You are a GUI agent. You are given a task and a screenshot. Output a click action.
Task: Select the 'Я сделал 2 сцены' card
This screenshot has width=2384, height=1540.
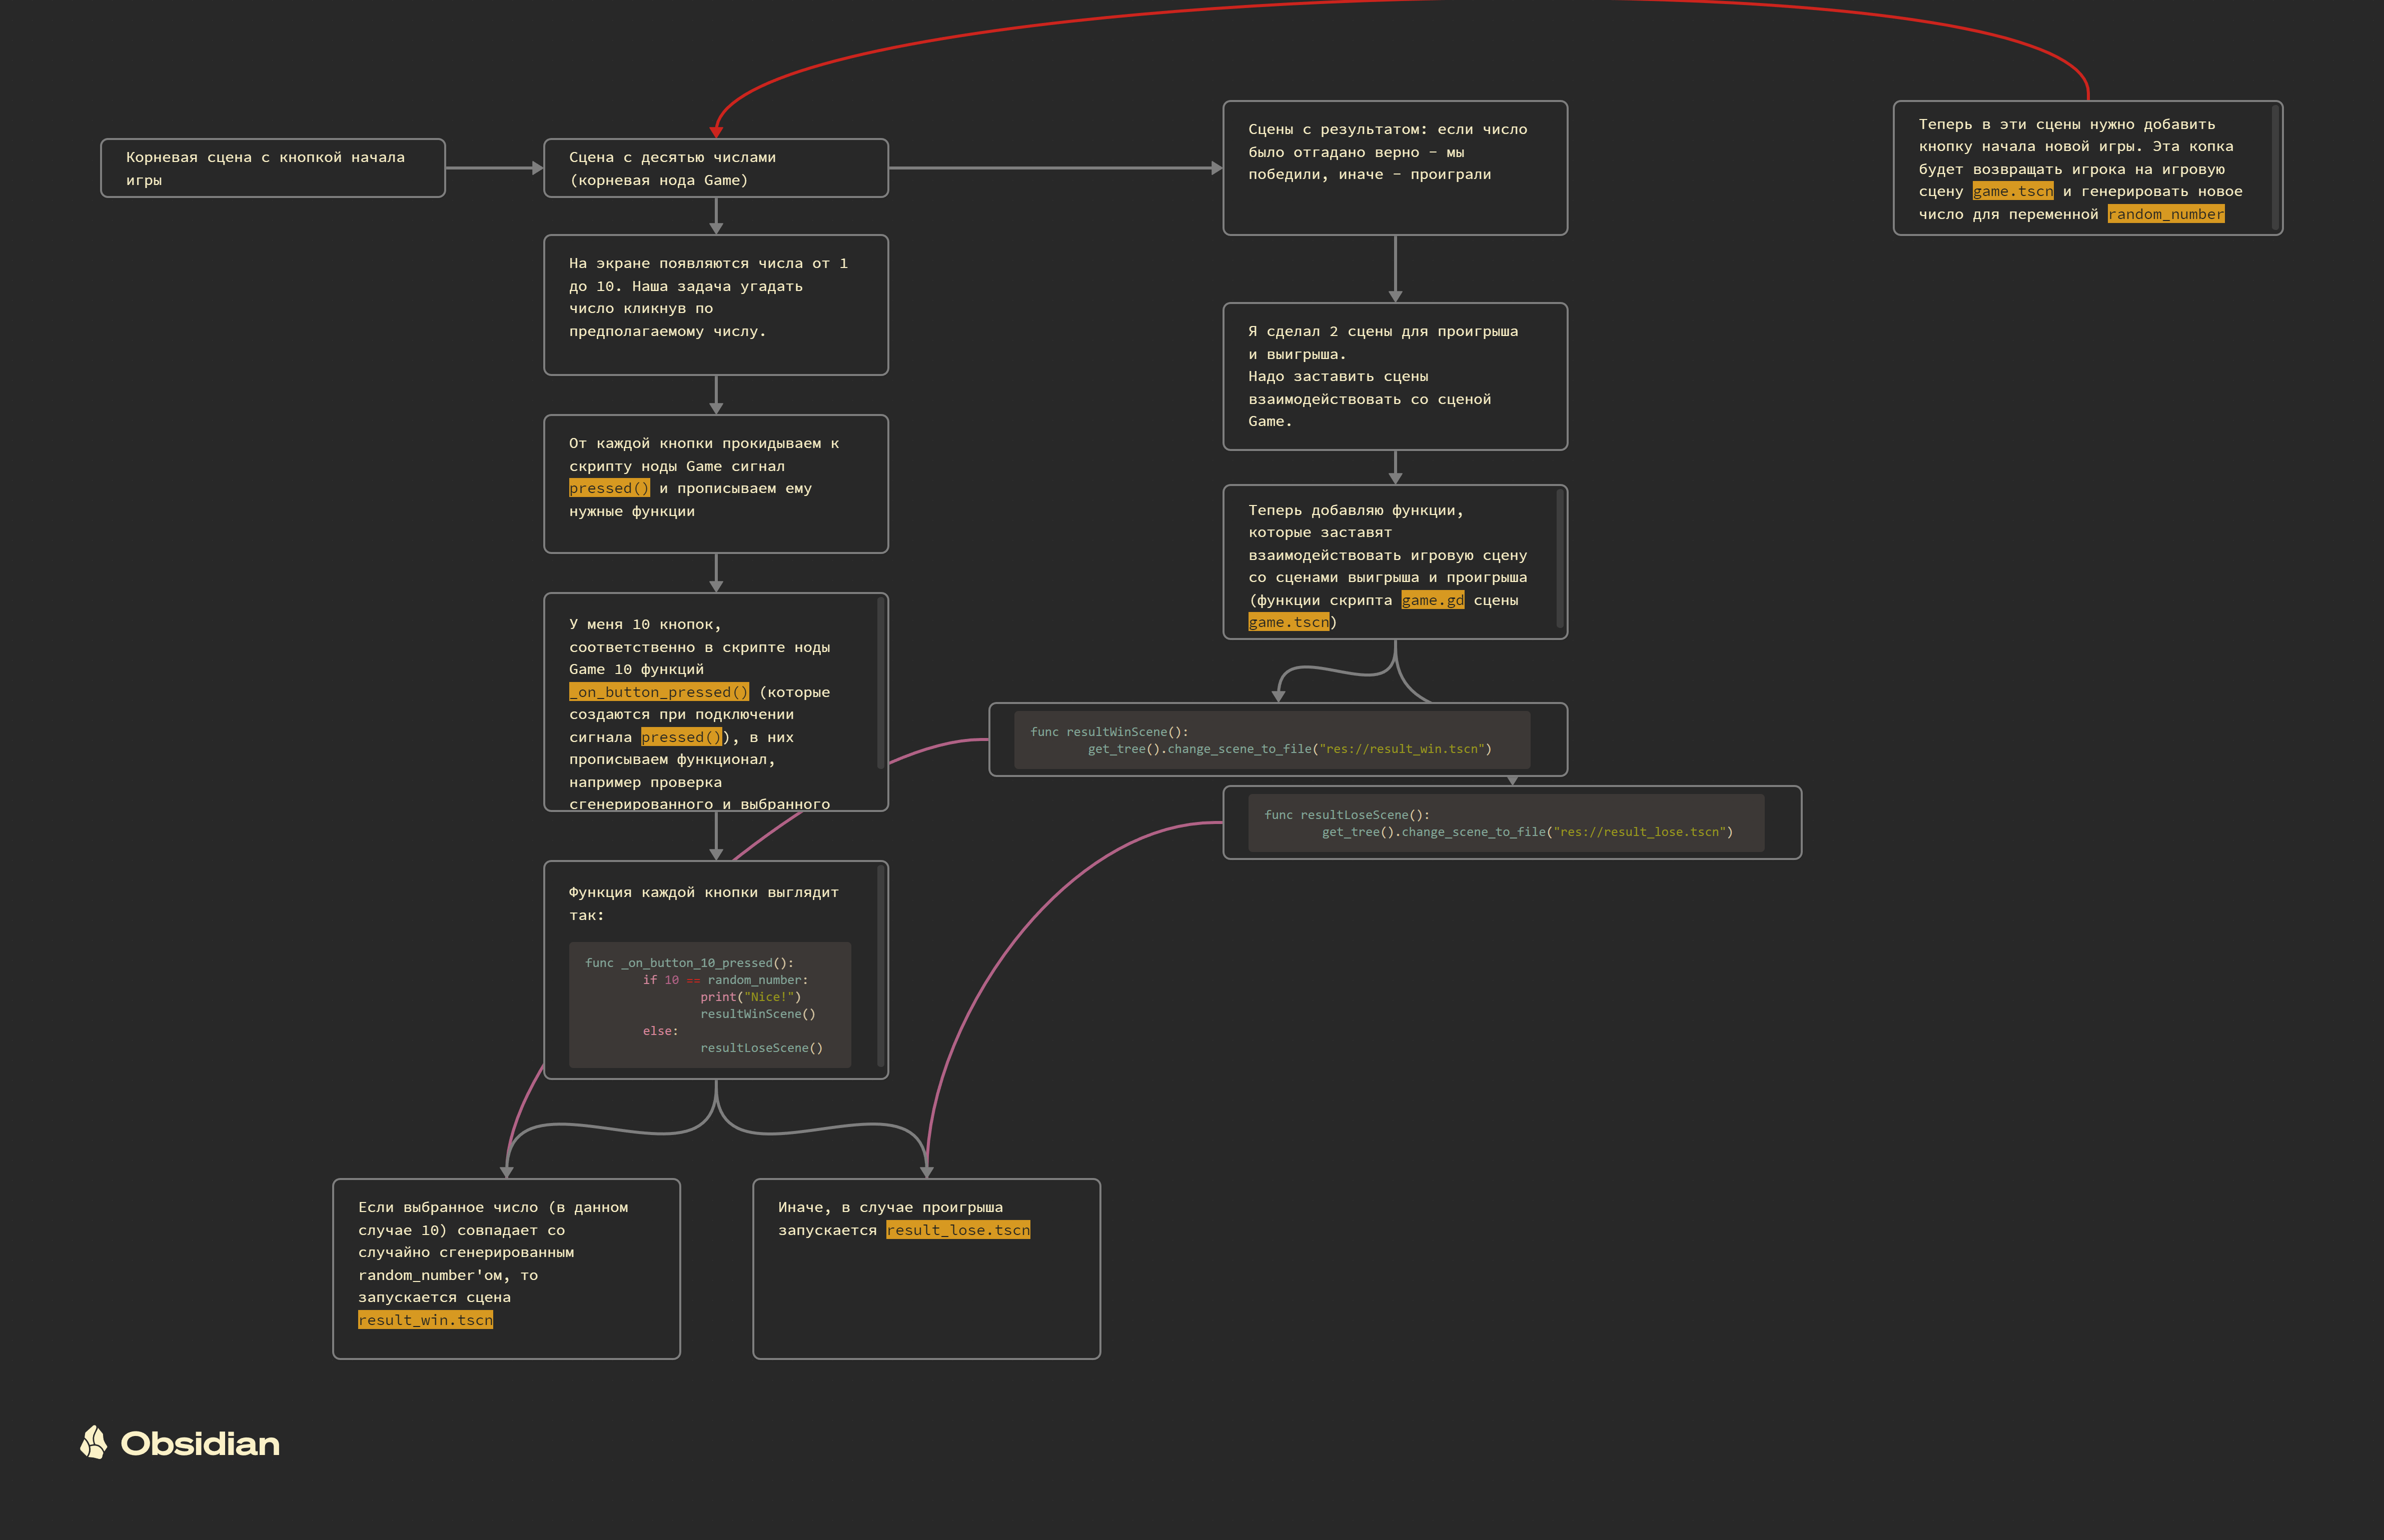click(1395, 376)
